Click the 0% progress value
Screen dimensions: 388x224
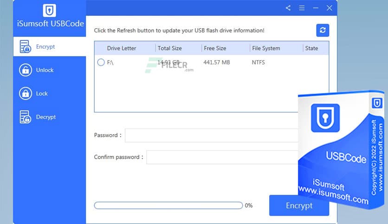click(x=249, y=205)
